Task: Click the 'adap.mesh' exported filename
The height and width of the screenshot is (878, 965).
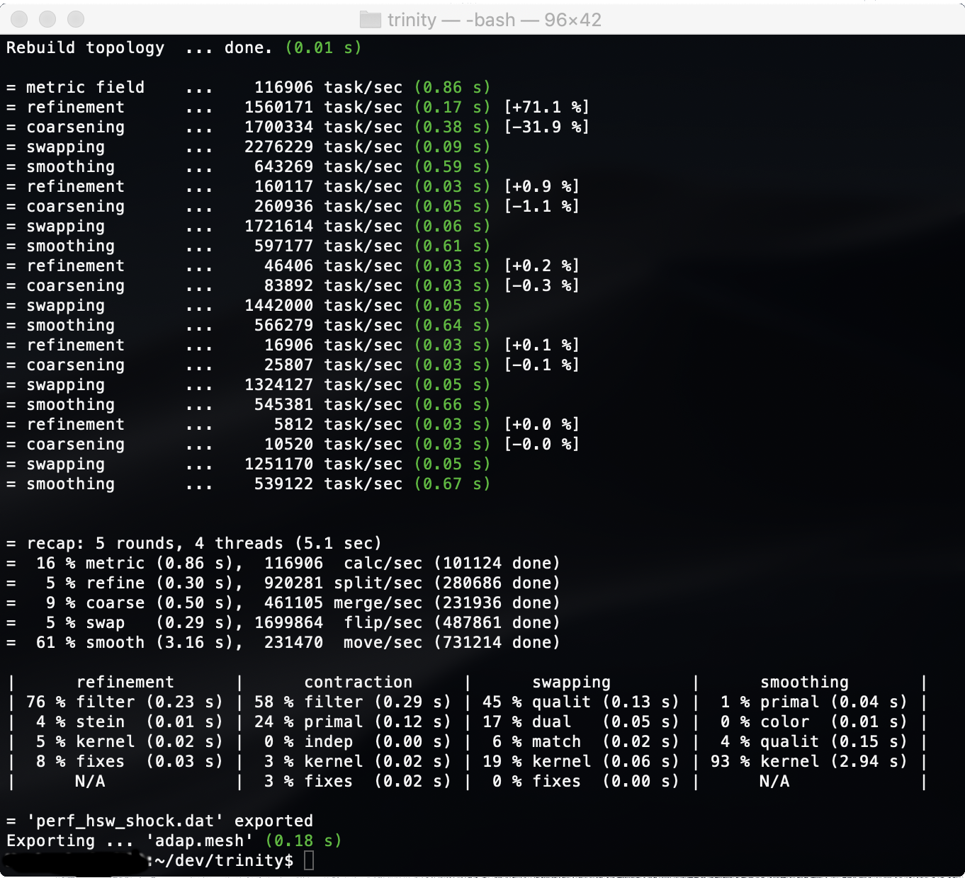Action: pos(200,840)
